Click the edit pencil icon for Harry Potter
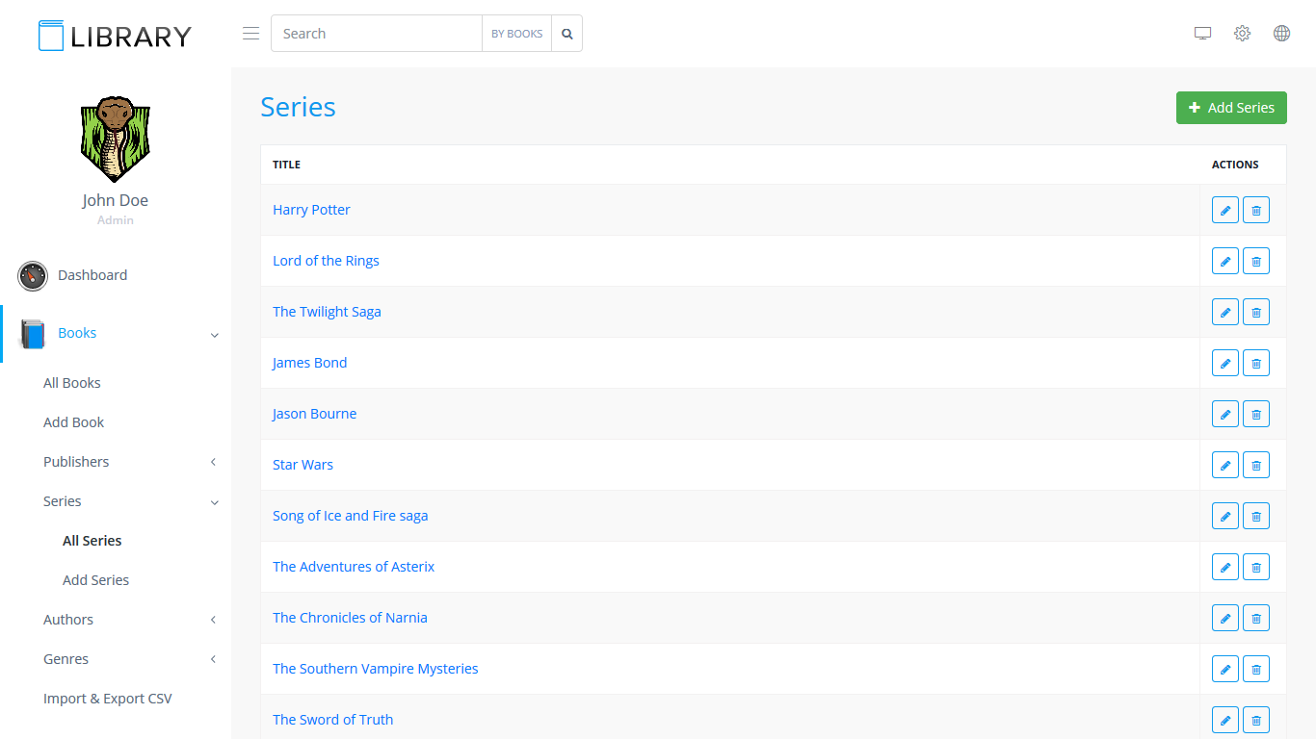 pyautogui.click(x=1224, y=210)
